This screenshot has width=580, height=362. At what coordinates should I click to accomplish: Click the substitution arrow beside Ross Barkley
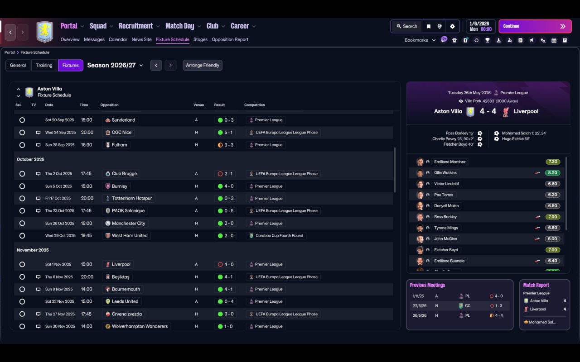point(537,217)
